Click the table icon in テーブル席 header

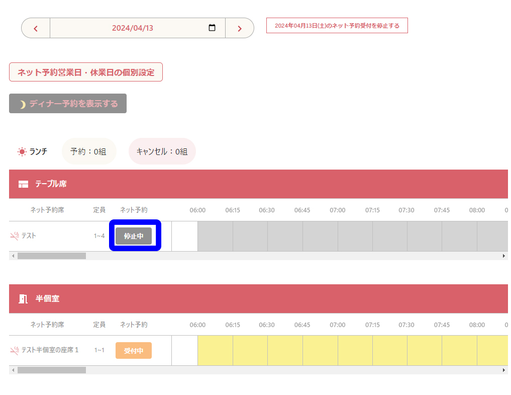click(x=23, y=184)
